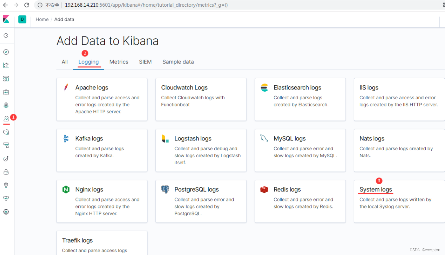This screenshot has width=445, height=255.
Task: Click the Add data breadcrumb
Action: coord(64,19)
